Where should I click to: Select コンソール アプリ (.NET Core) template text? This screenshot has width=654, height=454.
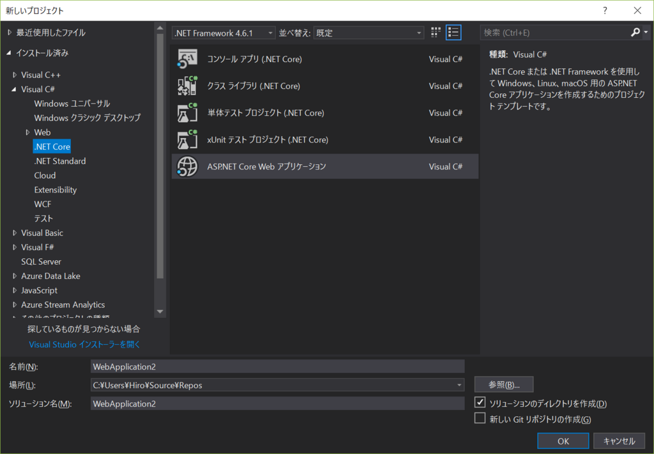coord(254,59)
